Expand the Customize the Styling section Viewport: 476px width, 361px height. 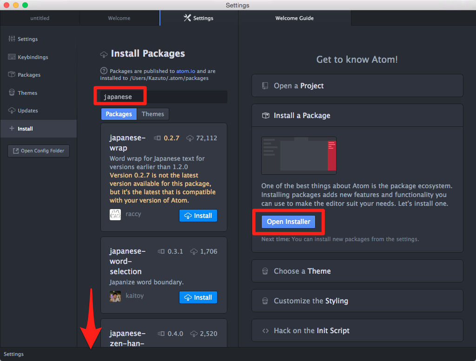357,301
